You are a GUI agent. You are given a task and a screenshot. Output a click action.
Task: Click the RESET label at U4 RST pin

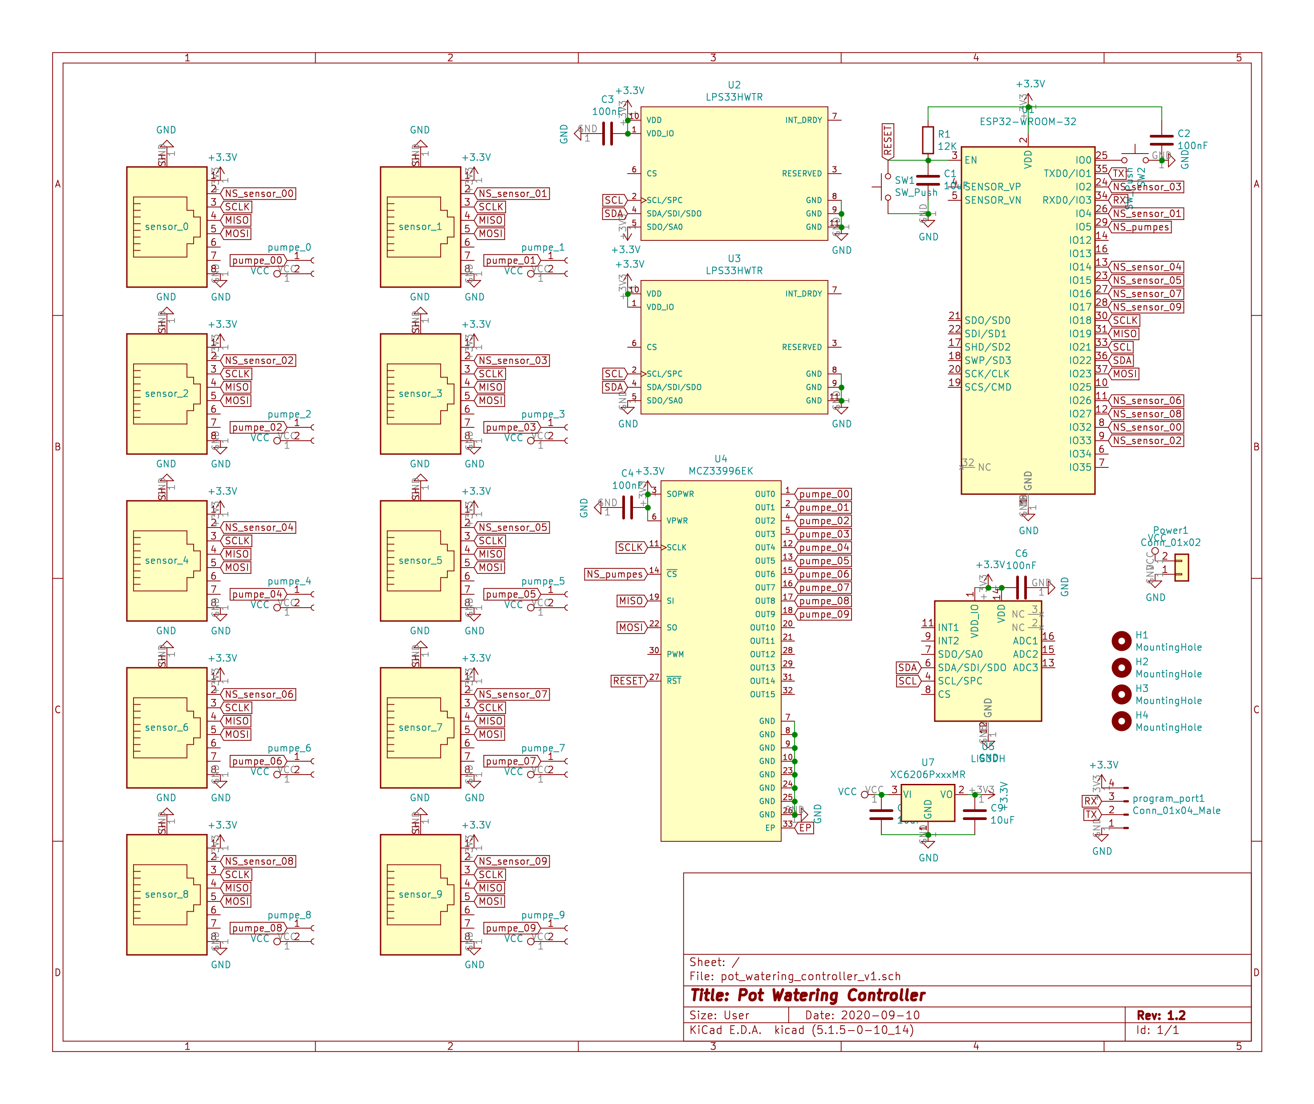tap(629, 681)
